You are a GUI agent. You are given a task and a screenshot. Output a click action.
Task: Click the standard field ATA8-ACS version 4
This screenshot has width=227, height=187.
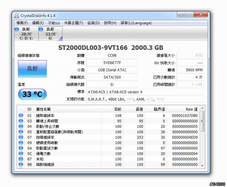(x=145, y=92)
